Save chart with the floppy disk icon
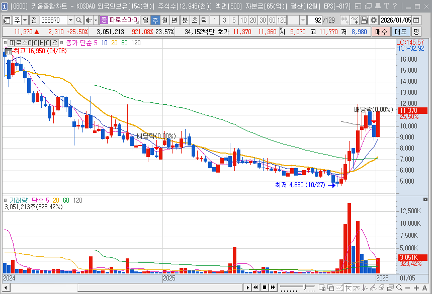 point(364,20)
